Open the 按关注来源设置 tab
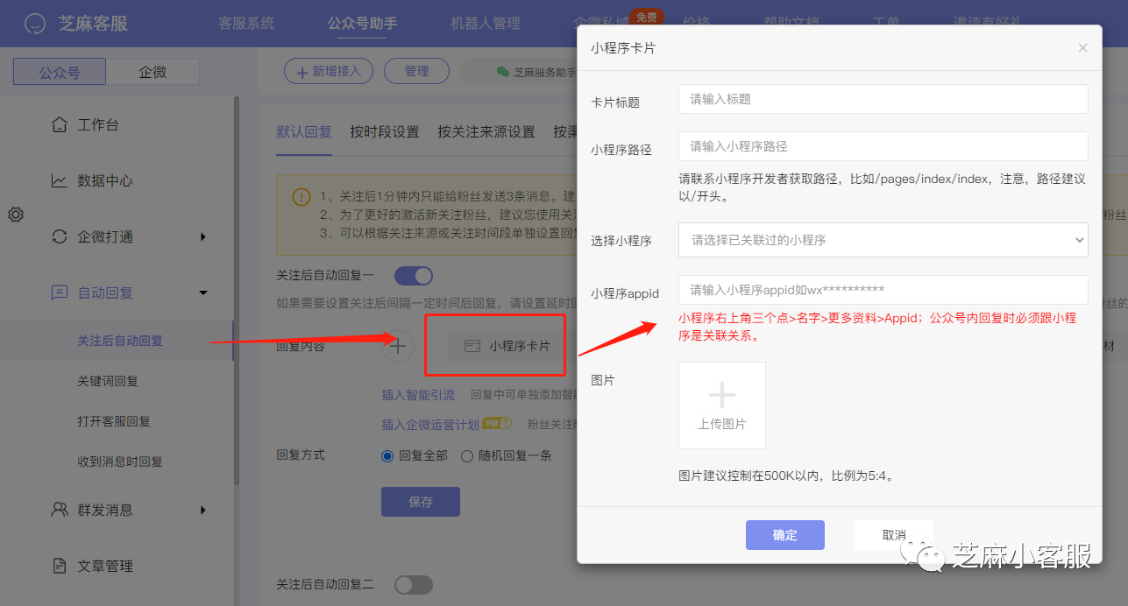 [486, 131]
